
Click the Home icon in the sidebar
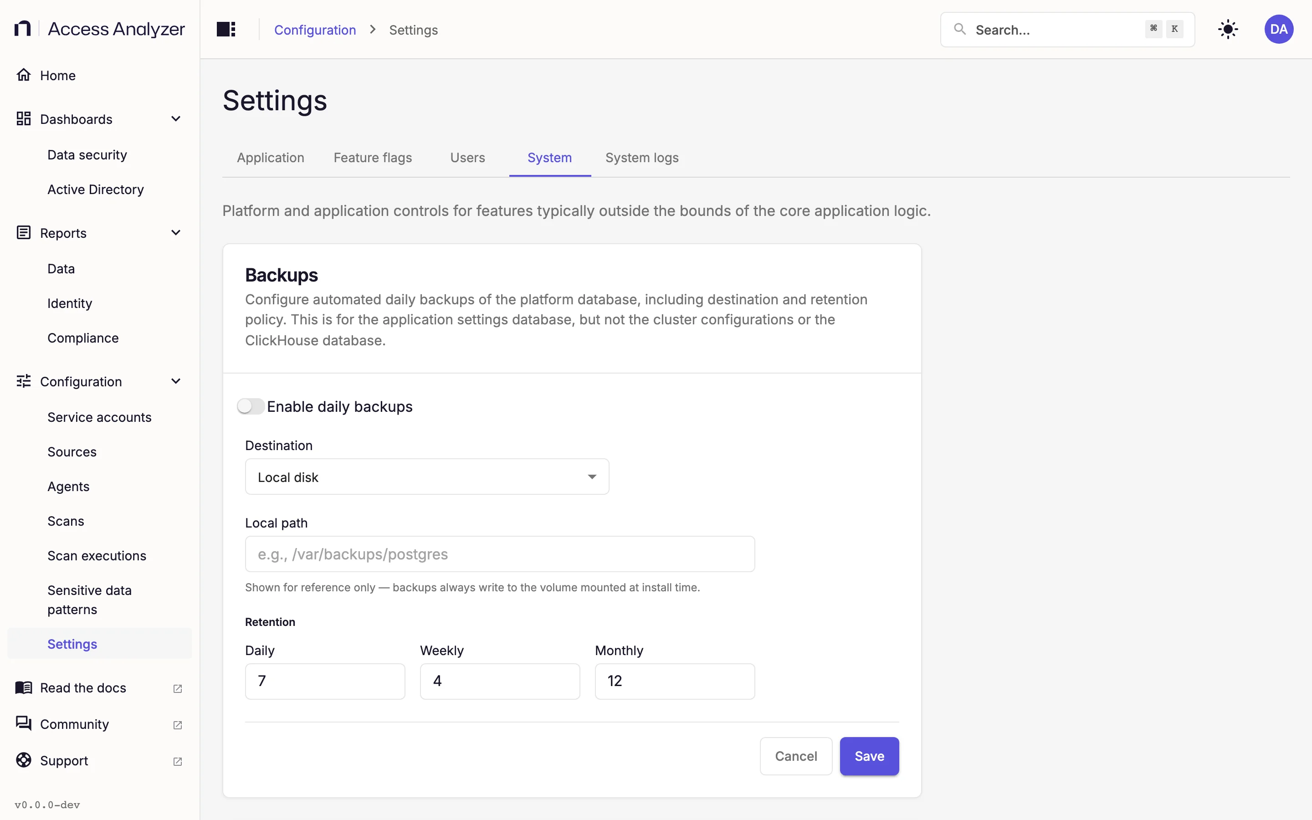point(23,75)
